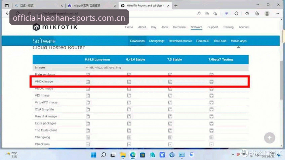Open the Software menu link
The image size is (285, 160).
197,27
